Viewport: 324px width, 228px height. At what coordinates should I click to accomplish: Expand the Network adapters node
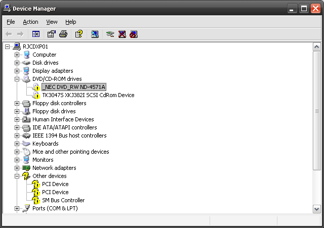(x=17, y=168)
